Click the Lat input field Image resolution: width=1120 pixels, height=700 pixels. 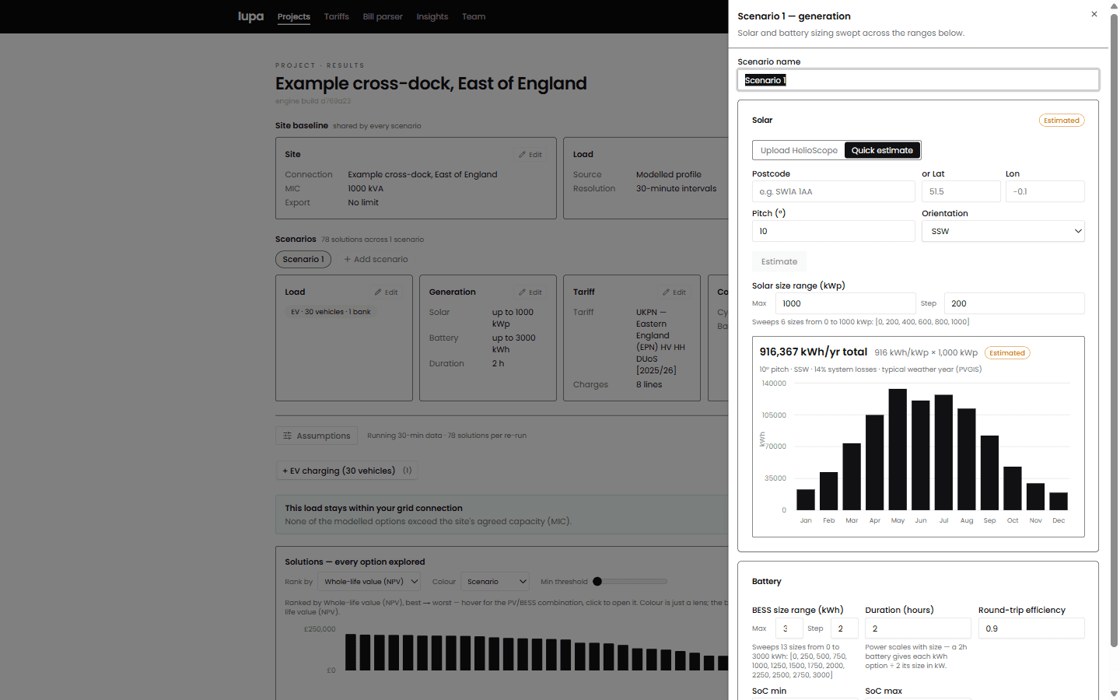click(x=961, y=191)
